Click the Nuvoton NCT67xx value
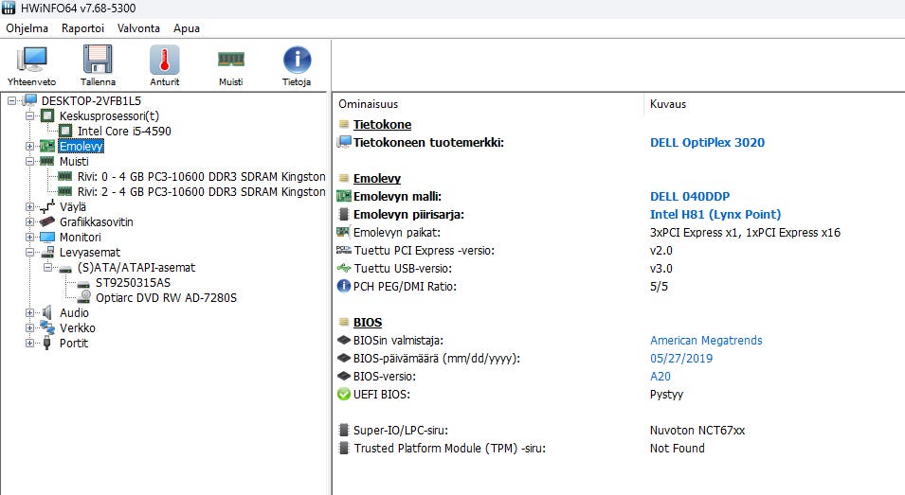The image size is (905, 495). tap(697, 430)
